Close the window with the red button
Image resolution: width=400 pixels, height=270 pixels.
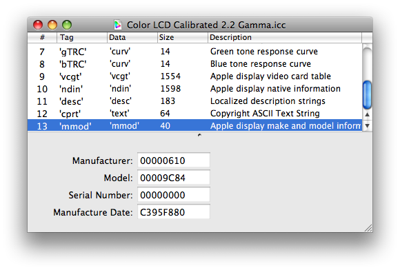coord(38,25)
